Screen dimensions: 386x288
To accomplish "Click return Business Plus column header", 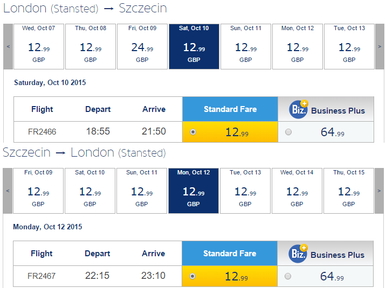I will click(326, 254).
